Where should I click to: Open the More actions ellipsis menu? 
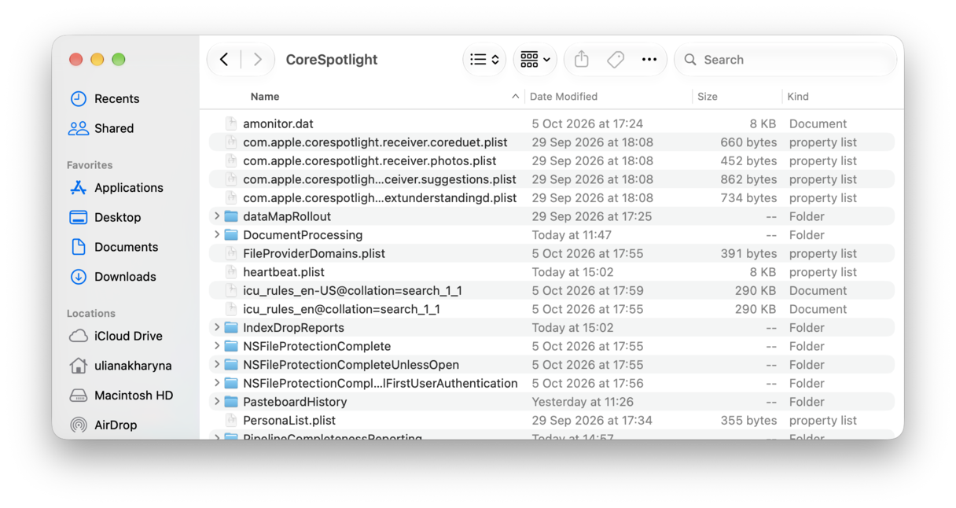coord(649,60)
